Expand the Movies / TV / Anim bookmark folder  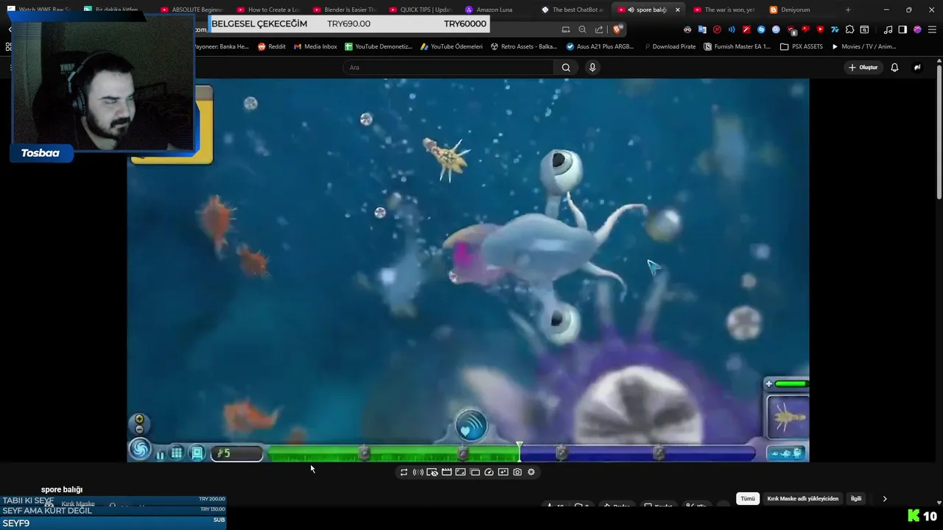[863, 46]
